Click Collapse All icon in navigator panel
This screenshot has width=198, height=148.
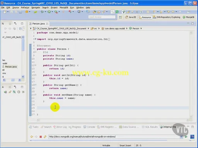click(20, 29)
